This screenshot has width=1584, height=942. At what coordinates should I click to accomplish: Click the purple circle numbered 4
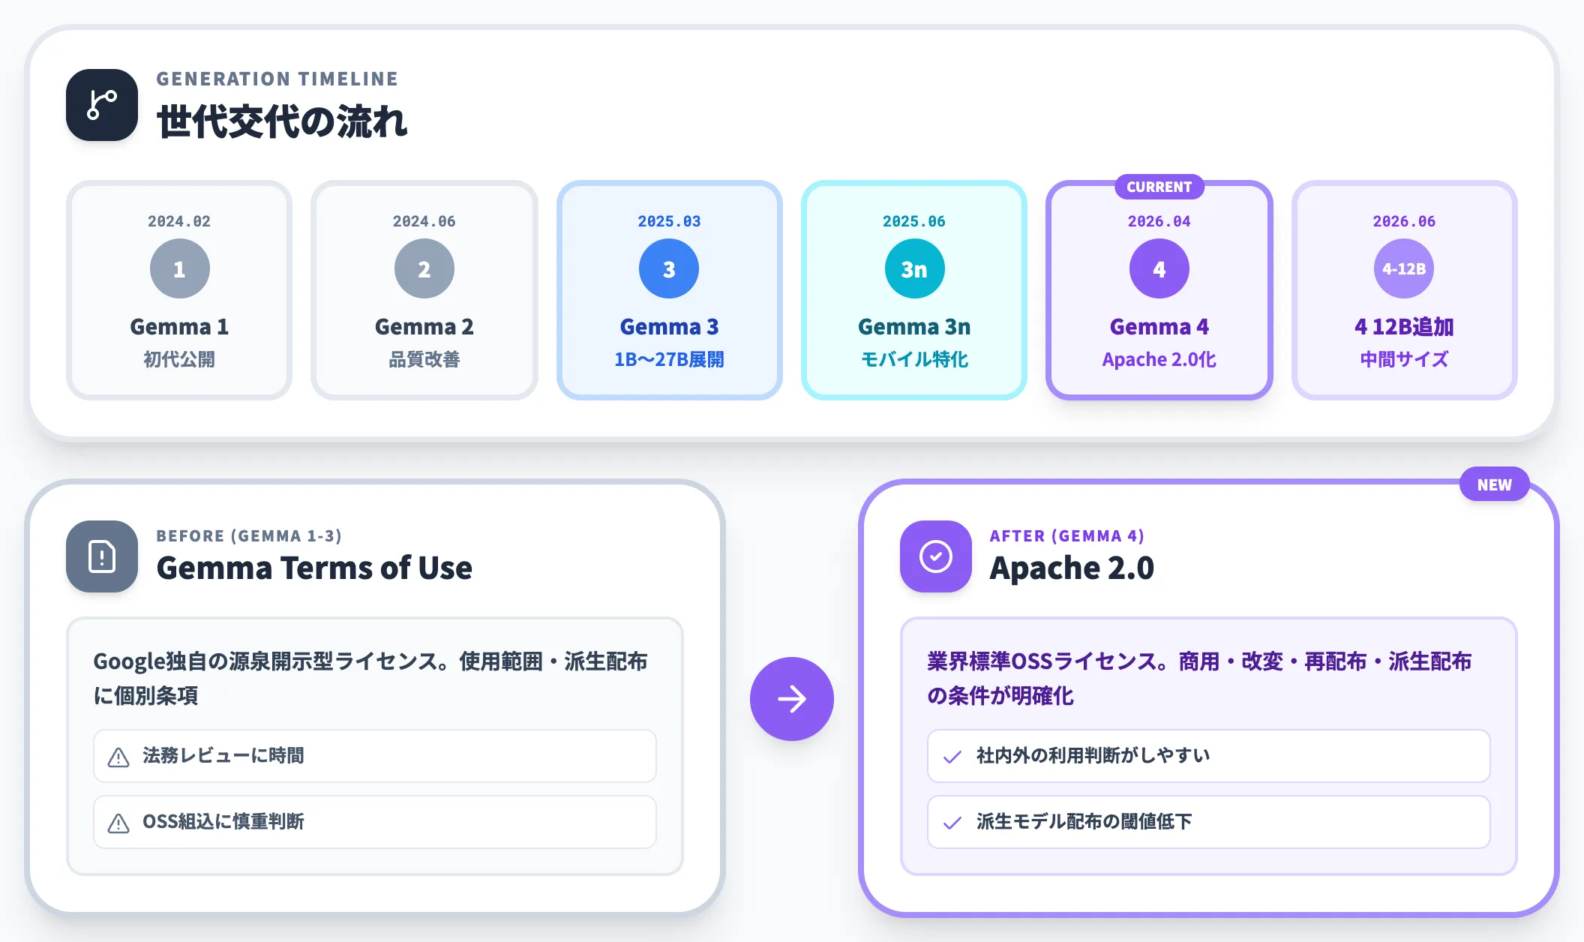coord(1159,268)
